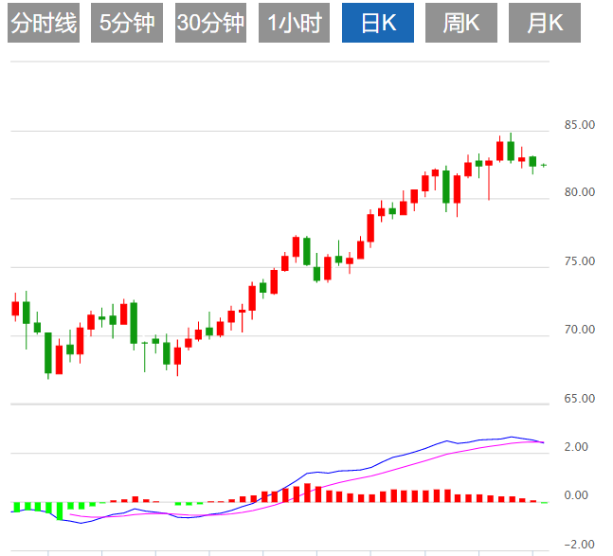Switch to the 周K weekly tab
Viewport: 613px width, 556px height.
pos(460,23)
